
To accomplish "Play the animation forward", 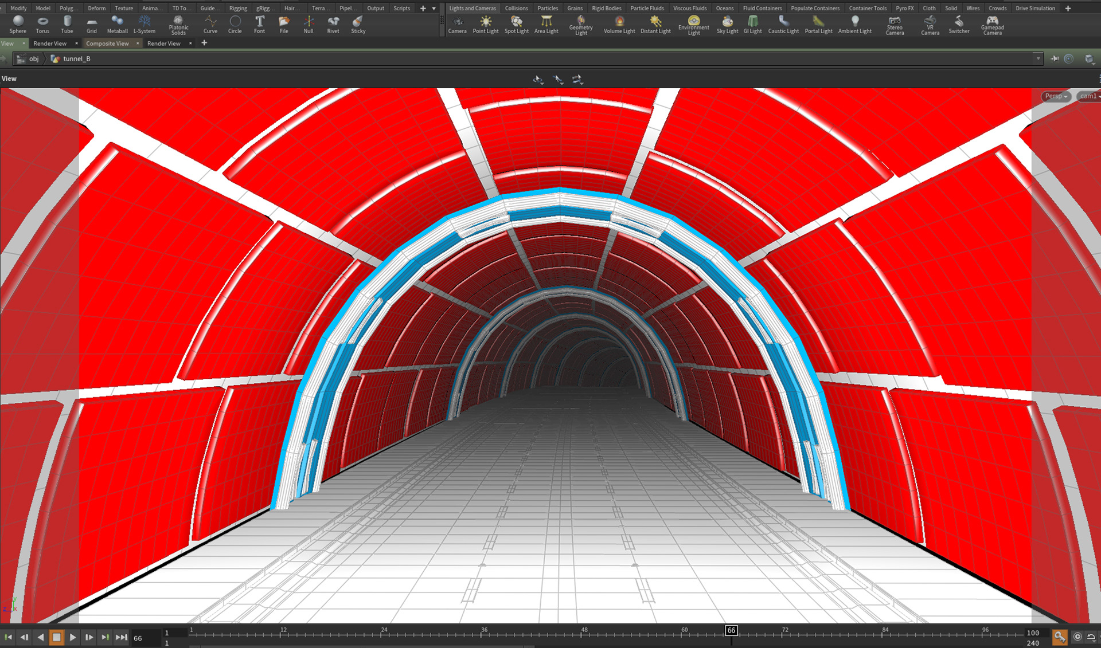I will click(x=73, y=637).
